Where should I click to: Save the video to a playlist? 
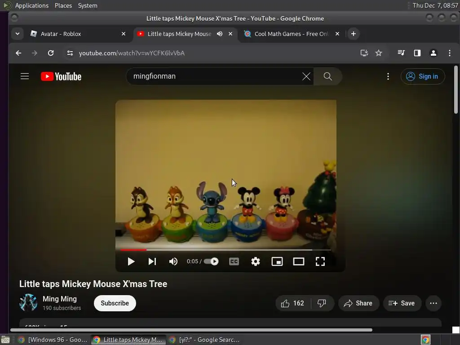coord(402,303)
